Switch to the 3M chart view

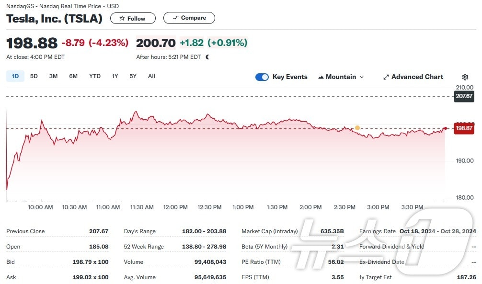(53, 76)
